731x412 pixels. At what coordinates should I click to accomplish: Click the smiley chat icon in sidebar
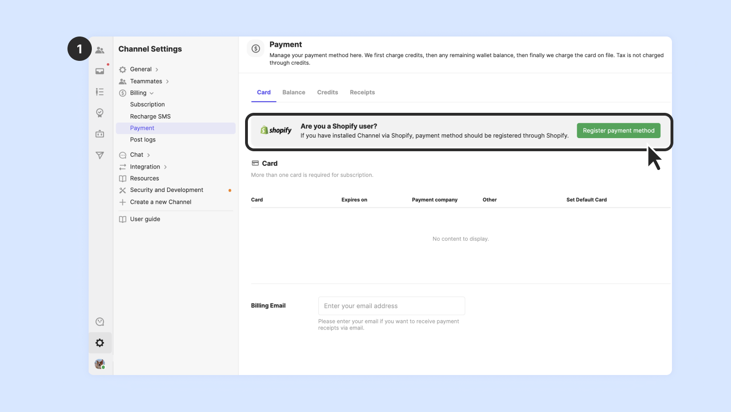pos(100,322)
